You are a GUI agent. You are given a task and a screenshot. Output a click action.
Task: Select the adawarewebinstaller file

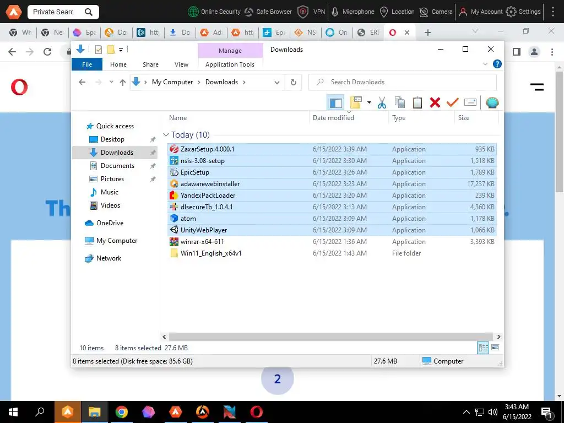point(332,184)
